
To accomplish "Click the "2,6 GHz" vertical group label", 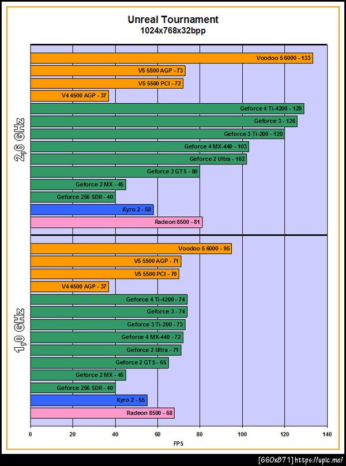I will (20, 140).
